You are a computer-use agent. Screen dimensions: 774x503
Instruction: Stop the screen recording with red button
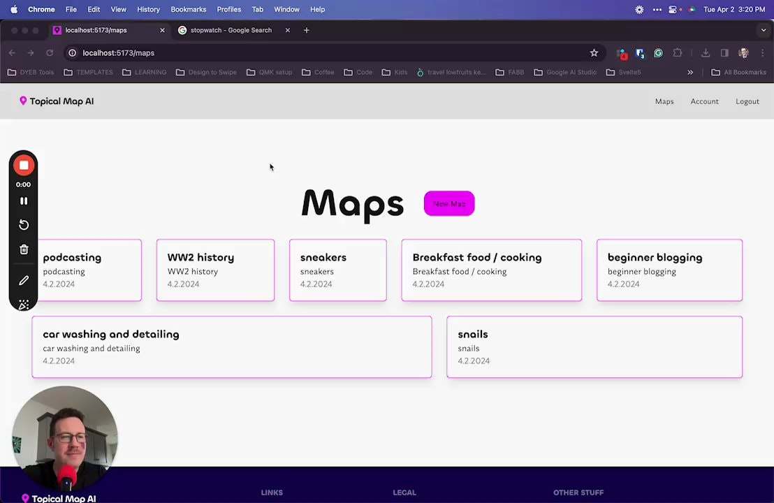pyautogui.click(x=24, y=166)
